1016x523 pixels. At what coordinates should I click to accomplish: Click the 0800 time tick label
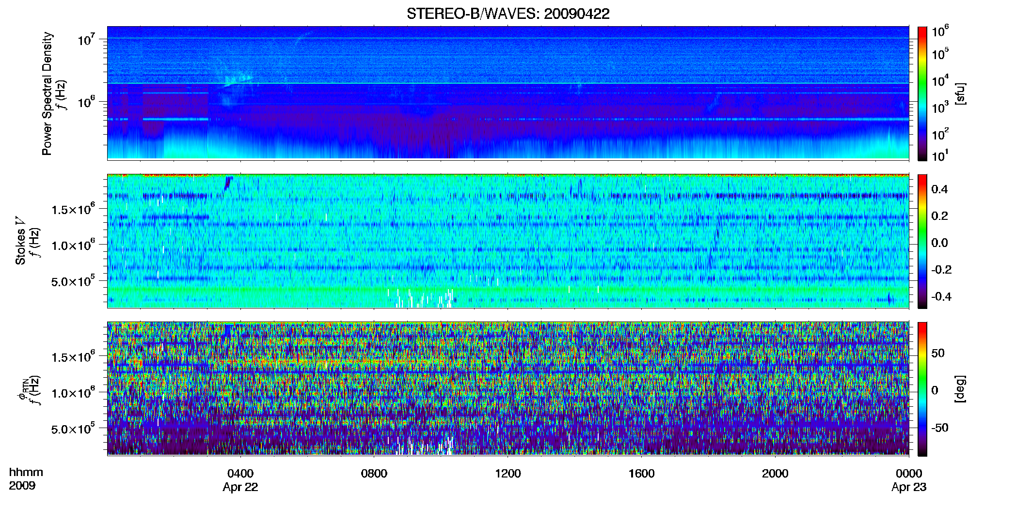[x=374, y=473]
